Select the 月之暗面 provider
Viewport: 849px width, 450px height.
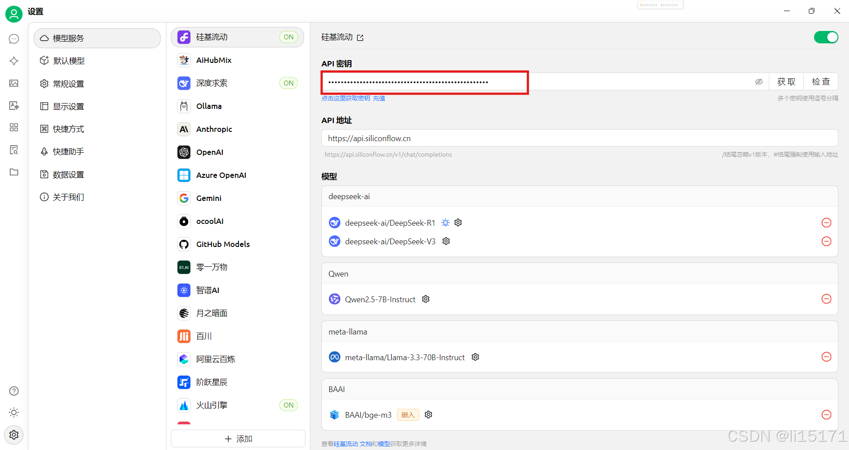pyautogui.click(x=238, y=313)
